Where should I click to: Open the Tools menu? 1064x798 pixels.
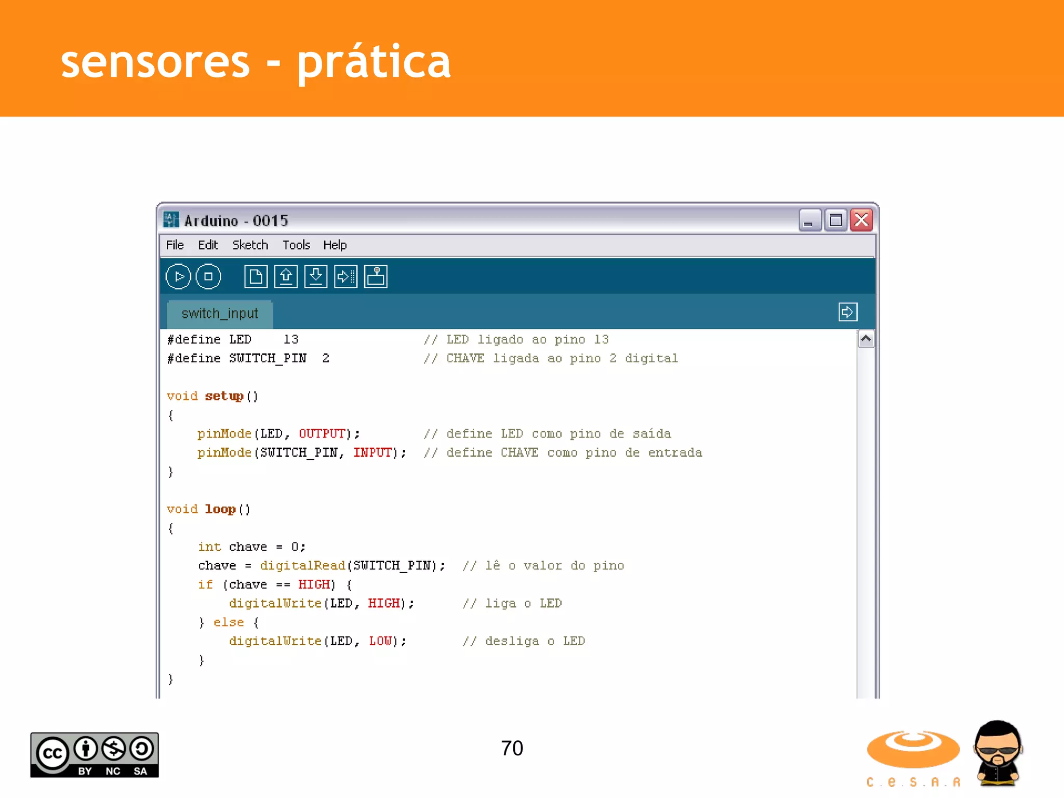click(296, 245)
